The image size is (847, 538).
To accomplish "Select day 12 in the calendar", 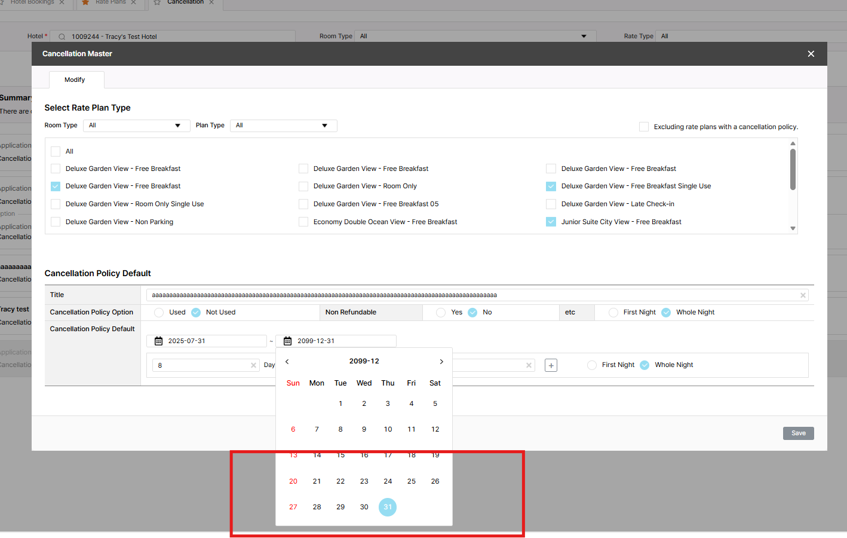I will (x=435, y=429).
